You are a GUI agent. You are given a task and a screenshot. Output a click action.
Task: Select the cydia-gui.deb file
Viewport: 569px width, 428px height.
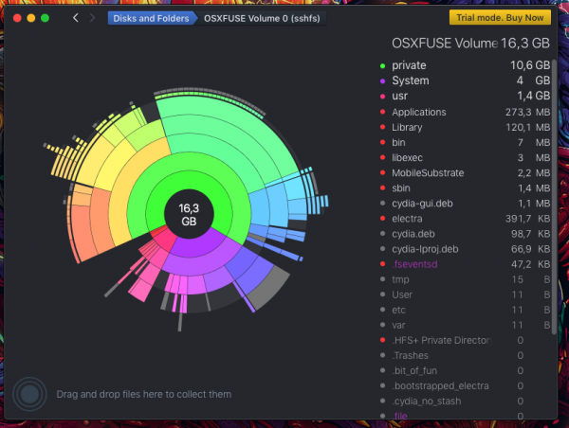465,204
